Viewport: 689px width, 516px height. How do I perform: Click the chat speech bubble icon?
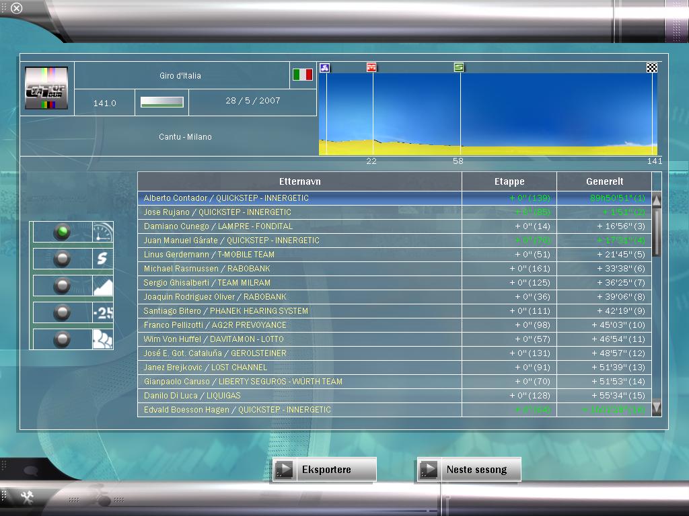pyautogui.click(x=31, y=470)
